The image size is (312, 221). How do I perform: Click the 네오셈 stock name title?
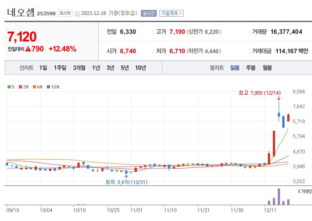coord(21,13)
